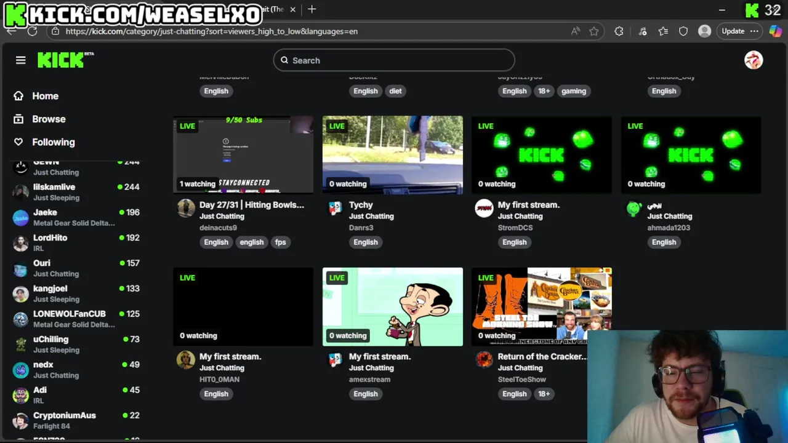
Task: Open browser profile icon
Action: point(704,31)
